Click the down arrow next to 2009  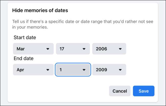120,70
